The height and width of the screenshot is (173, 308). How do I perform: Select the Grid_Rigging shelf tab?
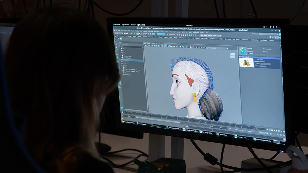(x=264, y=40)
